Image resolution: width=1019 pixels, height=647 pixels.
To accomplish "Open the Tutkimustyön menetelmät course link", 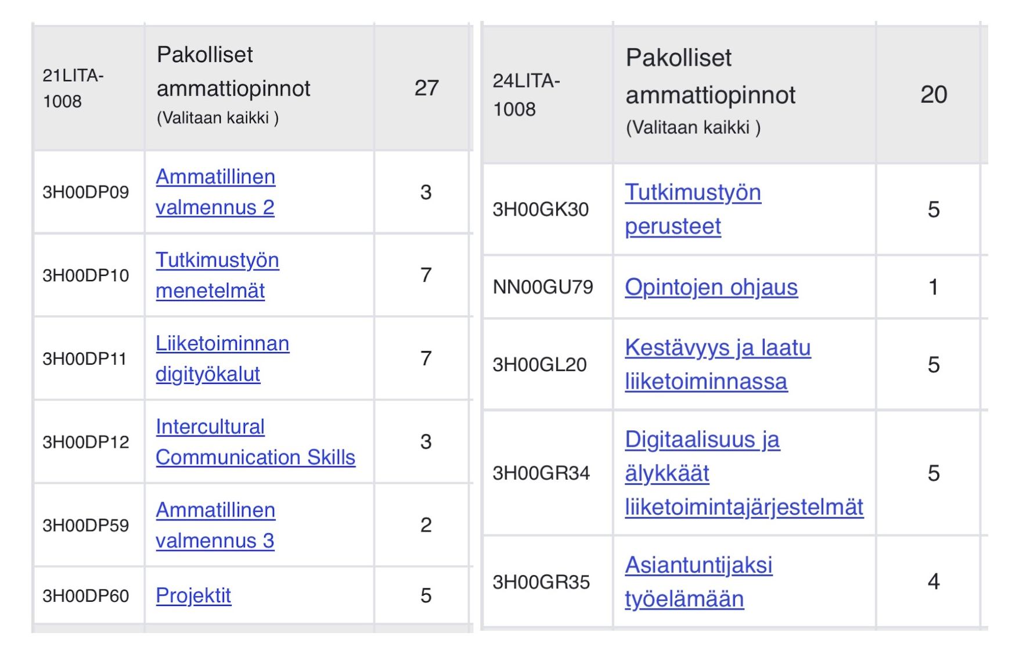I will pos(217,275).
